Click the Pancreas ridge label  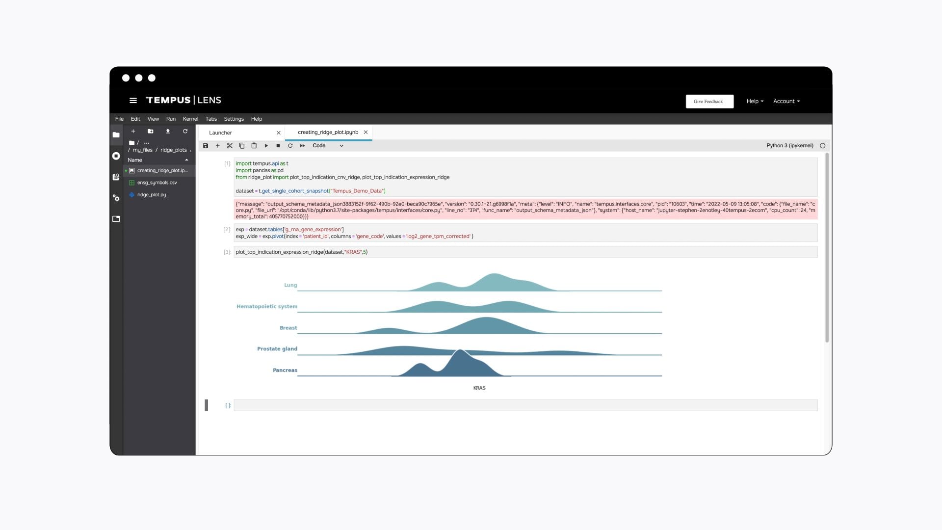pyautogui.click(x=285, y=371)
